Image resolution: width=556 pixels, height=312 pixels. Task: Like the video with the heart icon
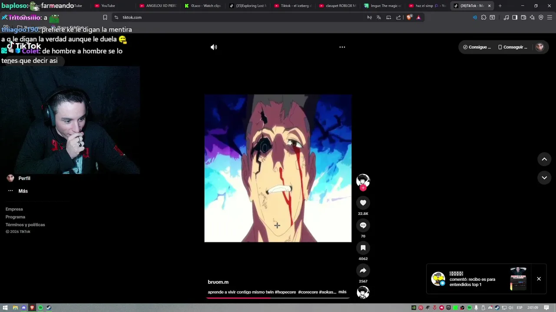363,203
